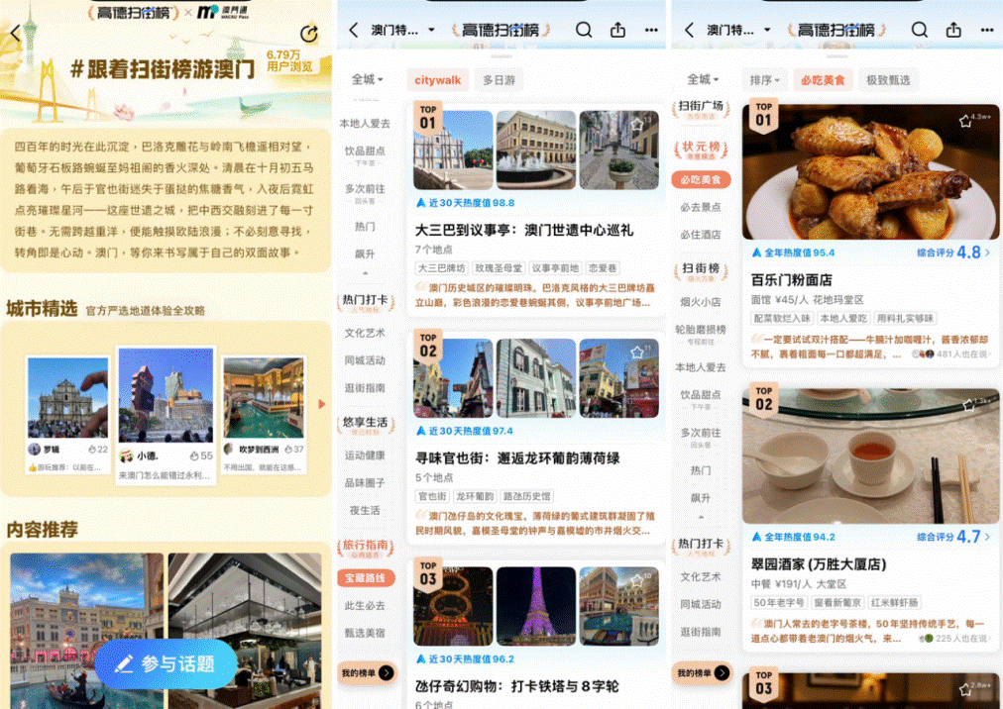Screen dimensions: 1003x709
Task: Go back from the 跟着扫街榜游澳门 topic page
Action: [x=15, y=33]
